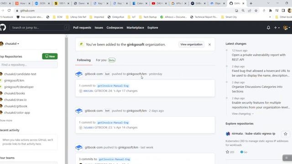Star the kube-static-egress-ip repository
This screenshot has width=292, height=164.
pyautogui.click(x=286, y=133)
